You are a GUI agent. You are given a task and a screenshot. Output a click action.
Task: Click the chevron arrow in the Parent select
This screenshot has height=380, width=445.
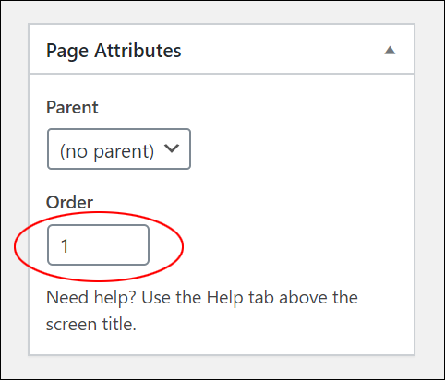[x=172, y=148]
